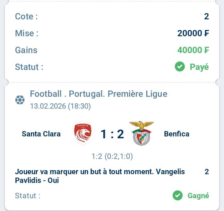Screen dimensions: 224x211
Task: Click the 40000 ₣ winnings amount
Action: (x=193, y=50)
